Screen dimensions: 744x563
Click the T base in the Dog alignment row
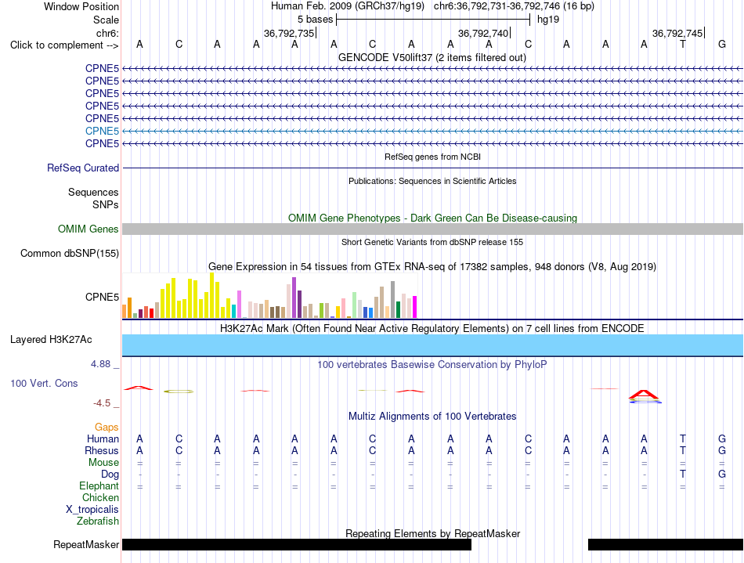[x=683, y=474]
